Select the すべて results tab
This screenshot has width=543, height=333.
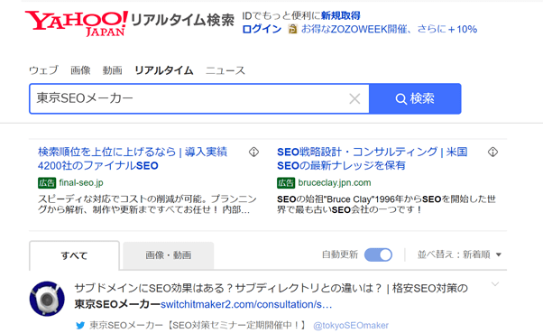coord(74,255)
